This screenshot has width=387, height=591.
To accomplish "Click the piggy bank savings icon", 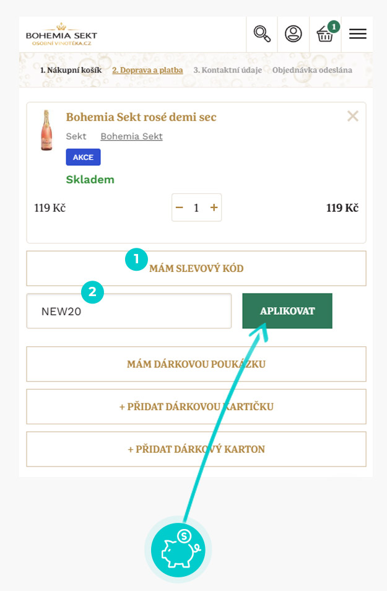I will point(178,549).
